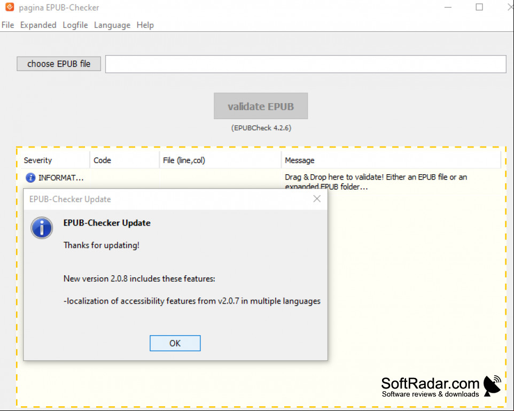
Task: Close the EPUB-Checker Update dialog
Action: 317,199
